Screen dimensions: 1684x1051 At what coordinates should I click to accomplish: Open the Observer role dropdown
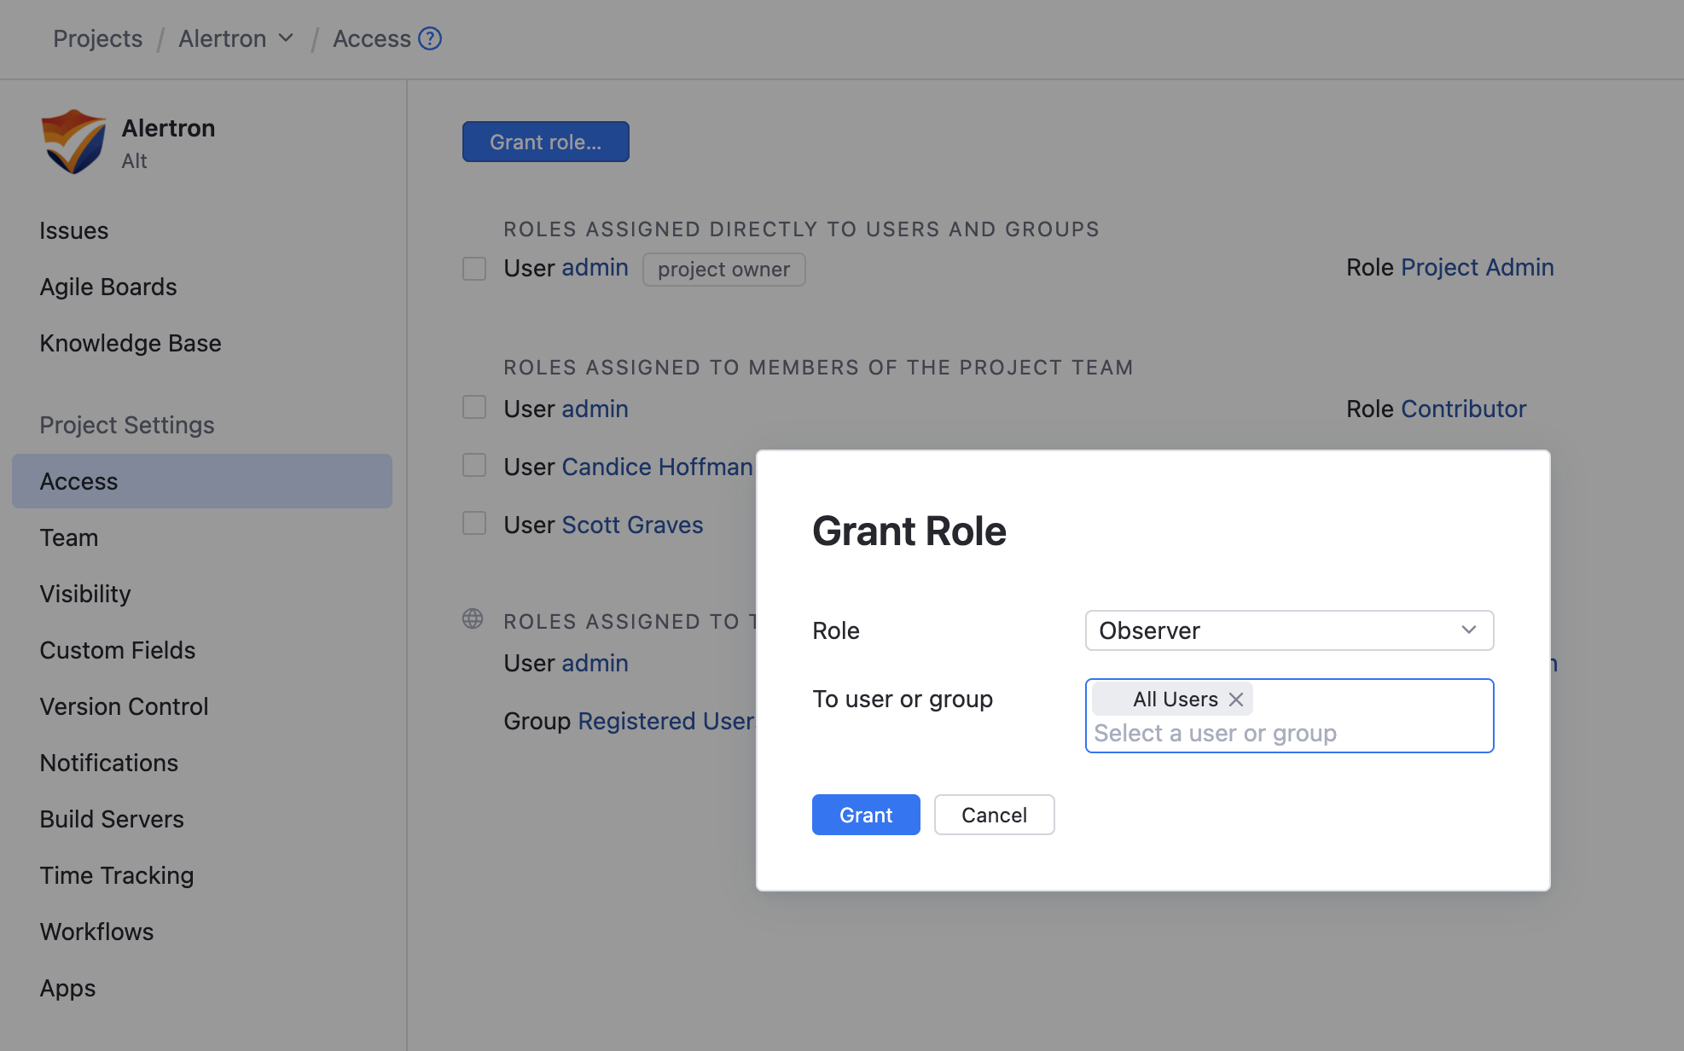tap(1288, 630)
